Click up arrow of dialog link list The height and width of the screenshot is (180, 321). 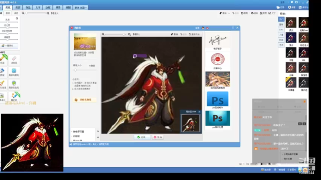coord(98,131)
